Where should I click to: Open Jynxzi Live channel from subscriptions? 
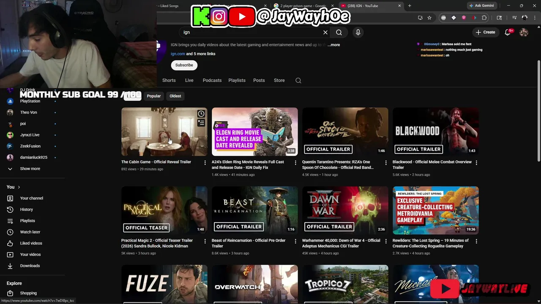pos(30,135)
